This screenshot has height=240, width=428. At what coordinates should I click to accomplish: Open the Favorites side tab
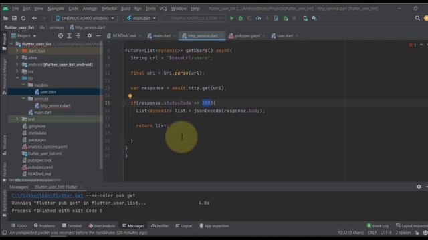click(5, 172)
